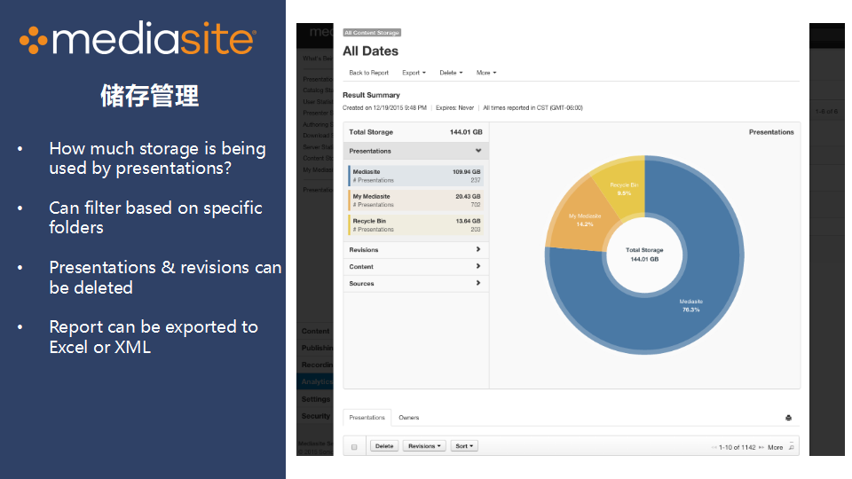This screenshot has width=852, height=479.
Task: Open the top Delete dropdown menu
Action: pos(451,73)
